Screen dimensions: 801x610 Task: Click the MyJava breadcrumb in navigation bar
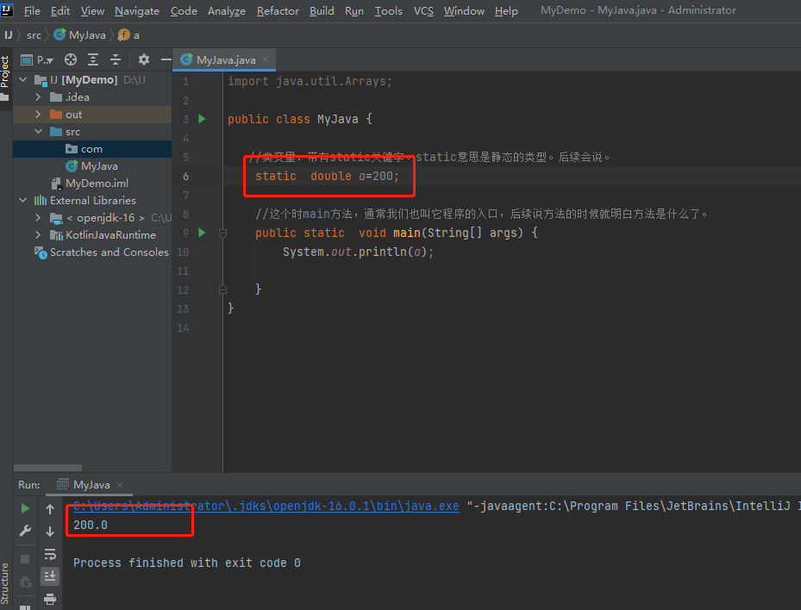pyautogui.click(x=80, y=35)
